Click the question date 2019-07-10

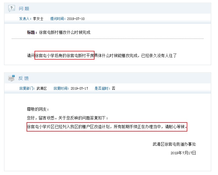click(x=76, y=19)
